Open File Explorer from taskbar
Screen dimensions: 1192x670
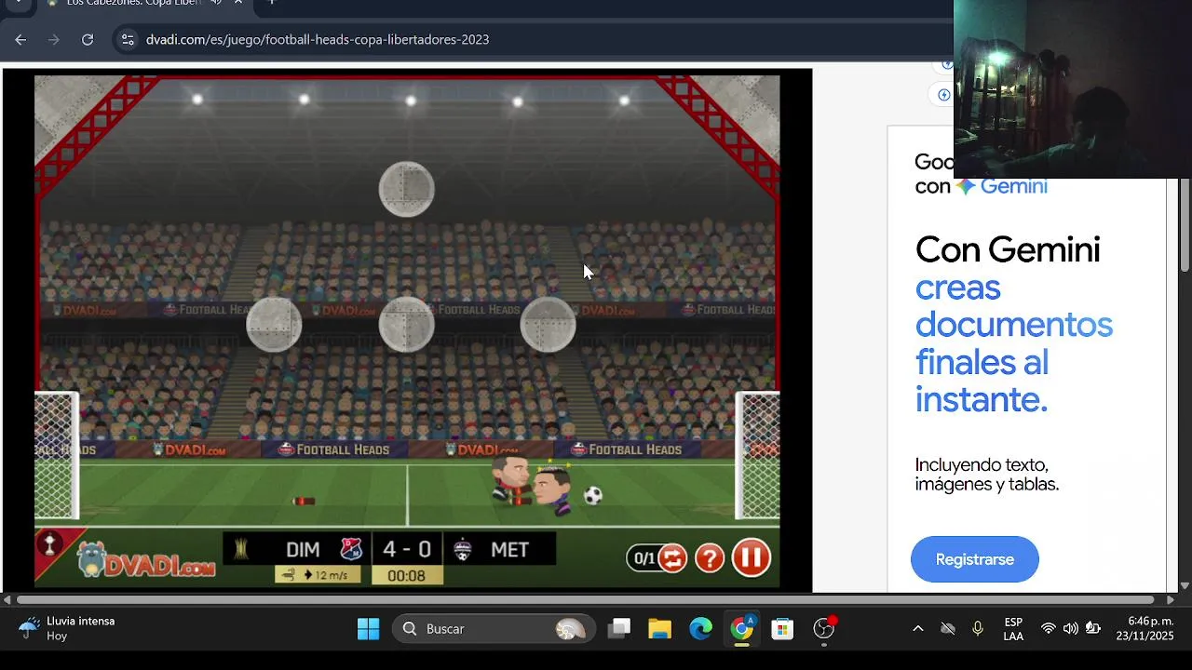[660, 629]
